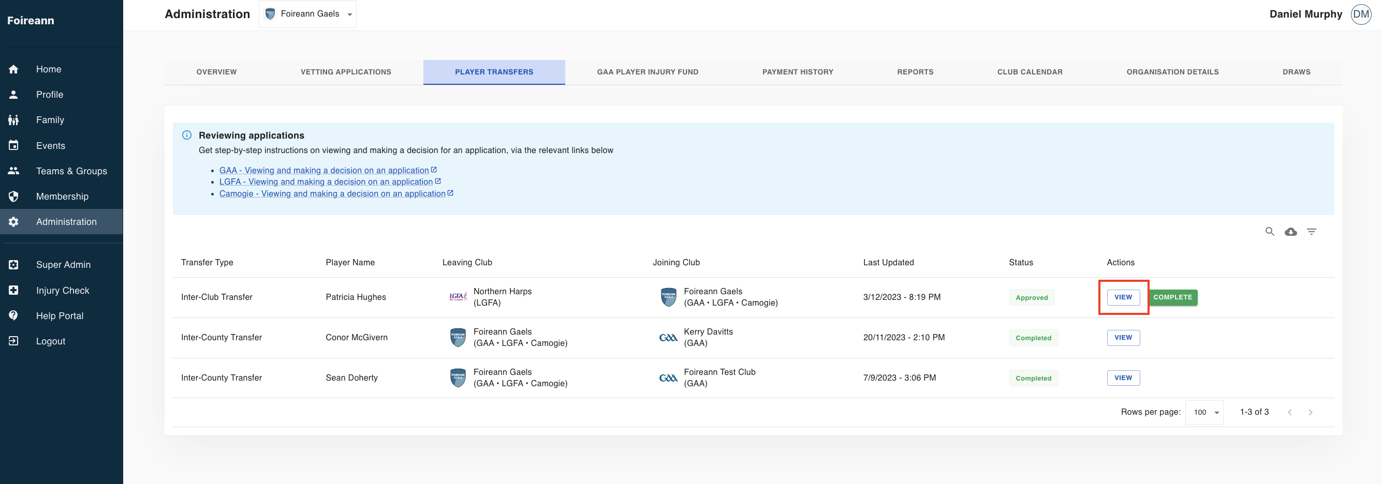This screenshot has width=1382, height=484.
Task: Click the Approved status chip
Action: (1031, 297)
